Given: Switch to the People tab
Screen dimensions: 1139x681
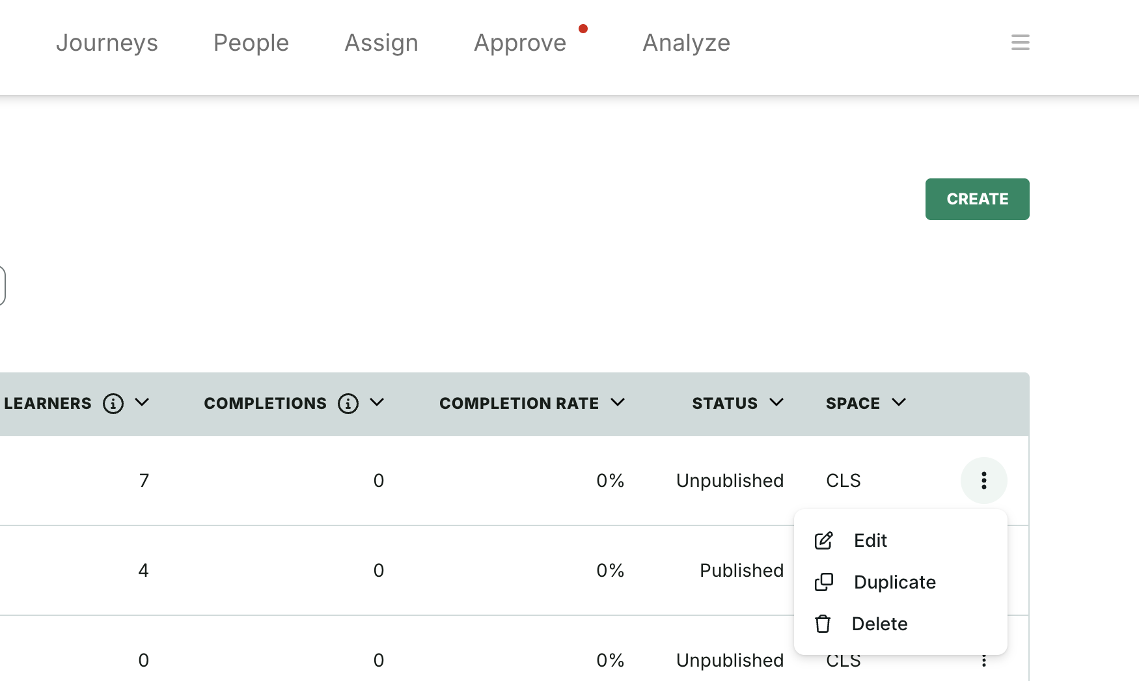Looking at the screenshot, I should tap(251, 43).
